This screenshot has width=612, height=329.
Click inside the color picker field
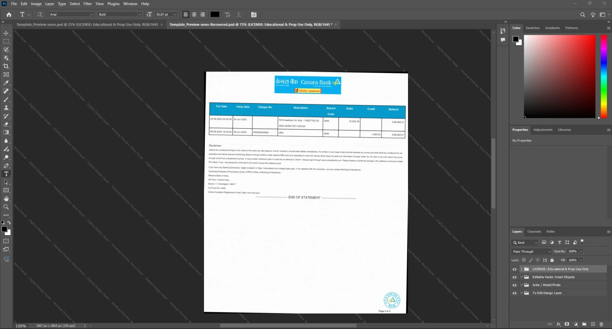pyautogui.click(x=560, y=76)
